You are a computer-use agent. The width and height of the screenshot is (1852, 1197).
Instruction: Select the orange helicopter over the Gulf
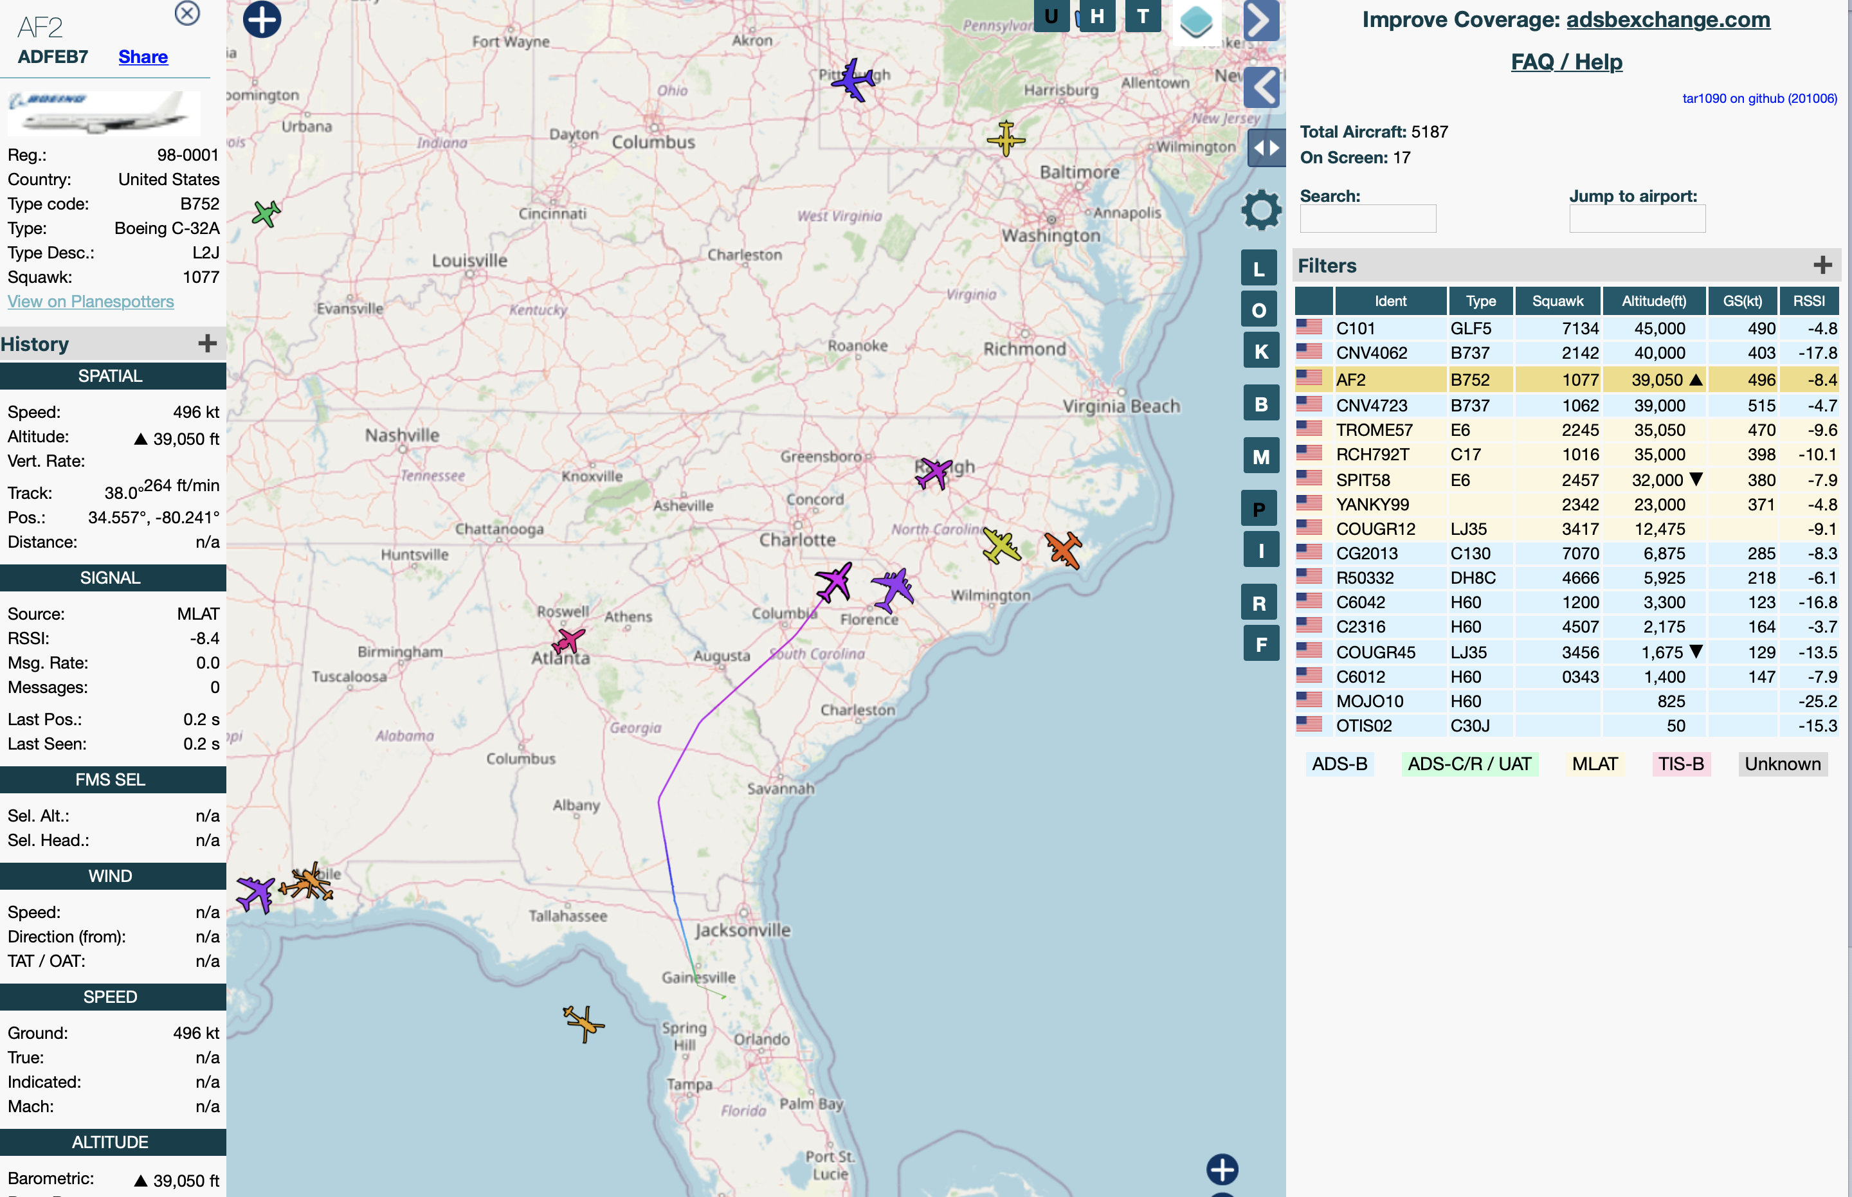[x=583, y=1023]
